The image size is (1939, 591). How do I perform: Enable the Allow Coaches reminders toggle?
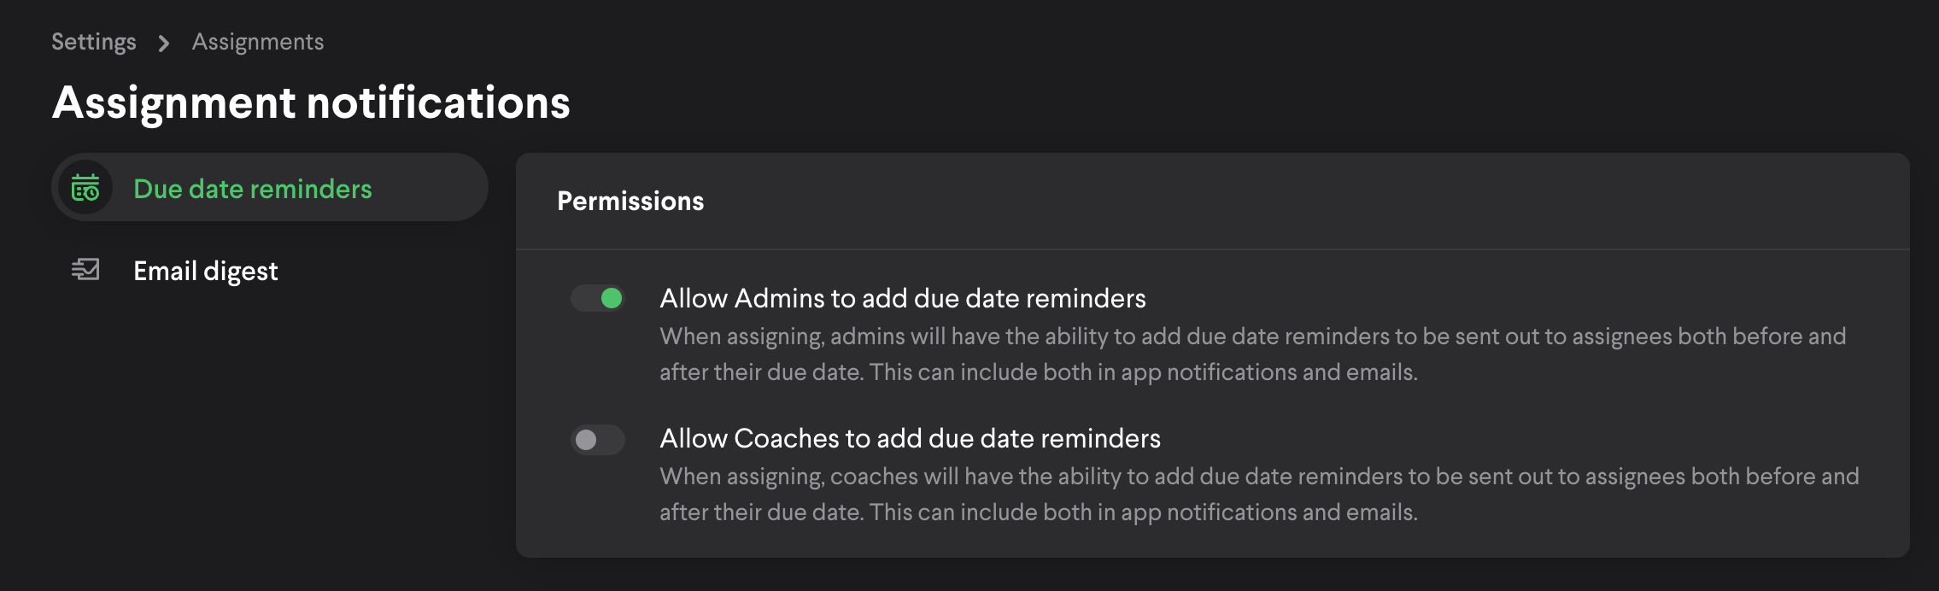pos(598,440)
